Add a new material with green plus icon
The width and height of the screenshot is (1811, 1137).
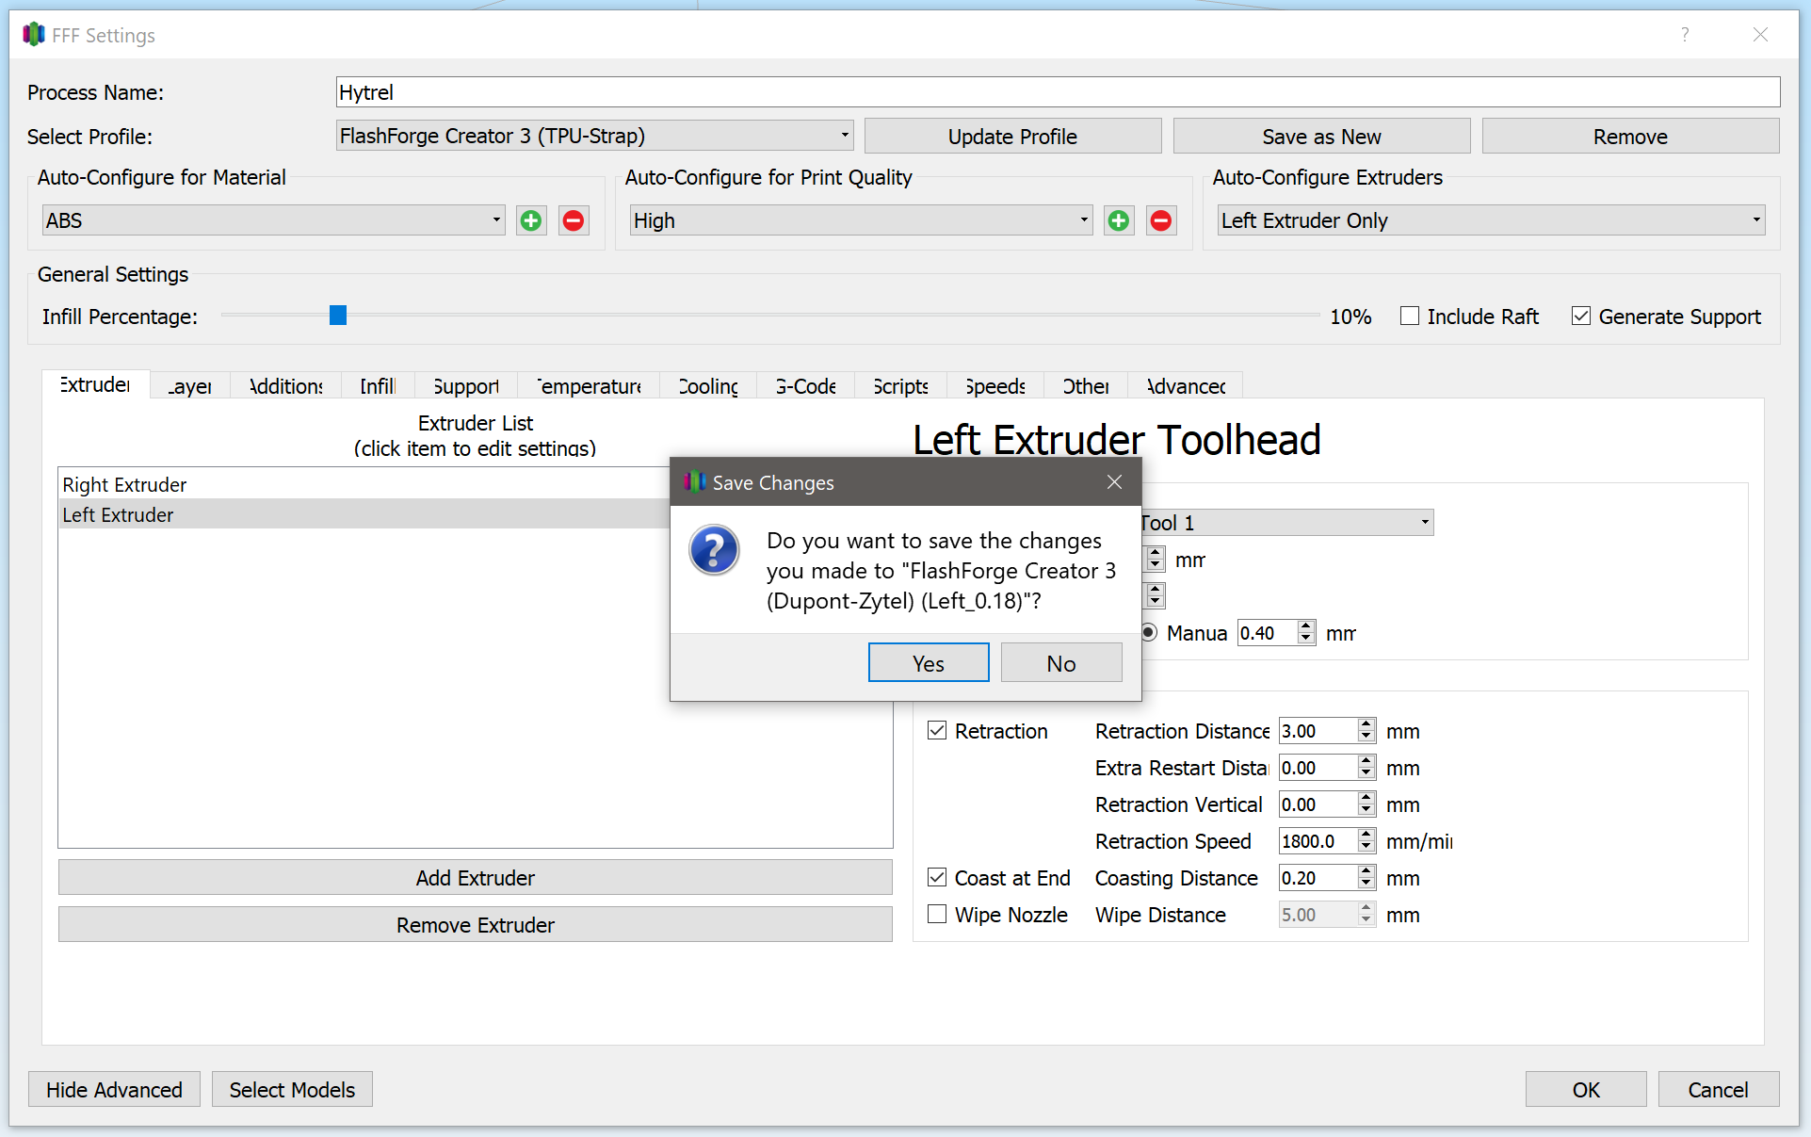tap(531, 220)
